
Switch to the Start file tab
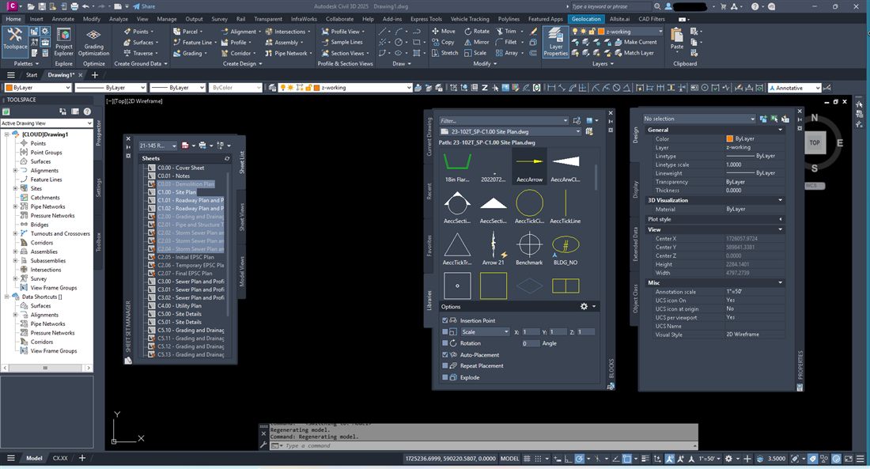[32, 75]
